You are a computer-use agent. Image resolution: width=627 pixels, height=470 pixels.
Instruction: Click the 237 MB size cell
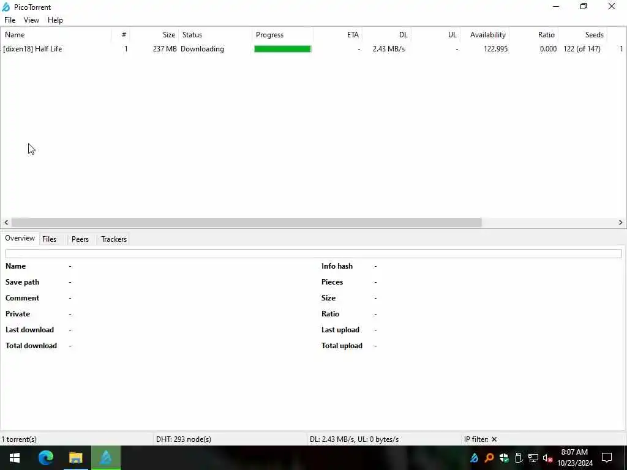[165, 49]
